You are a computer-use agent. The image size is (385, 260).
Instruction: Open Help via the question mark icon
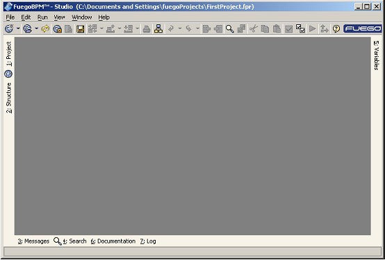pyautogui.click(x=336, y=29)
